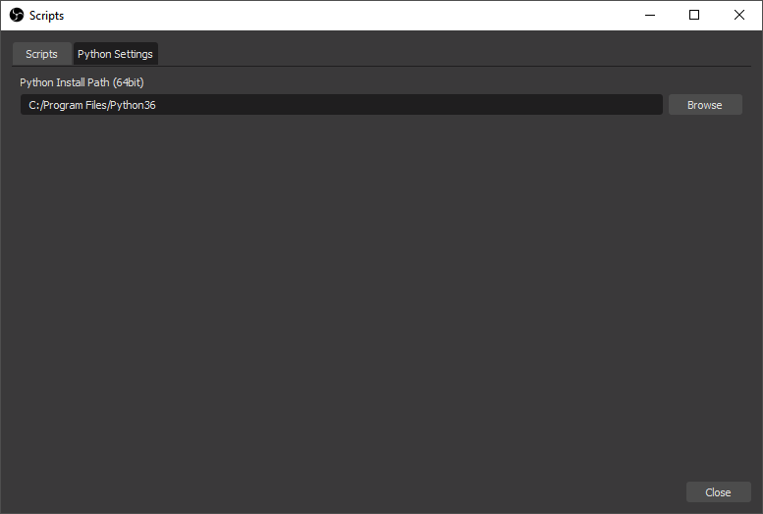Screen dimensions: 763x514
Task: Click the Python install path field
Action: point(341,105)
